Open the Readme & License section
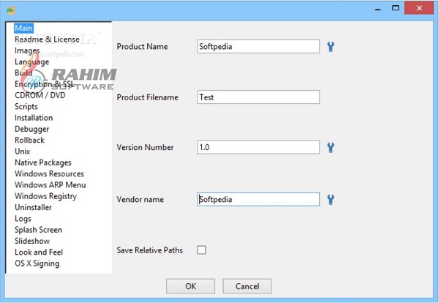Viewport: 439px width, 303px height. pyautogui.click(x=47, y=40)
